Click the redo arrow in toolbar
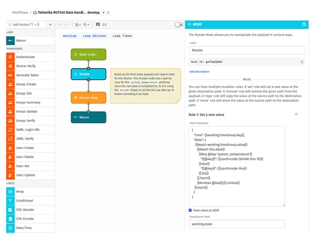 (x=67, y=25)
